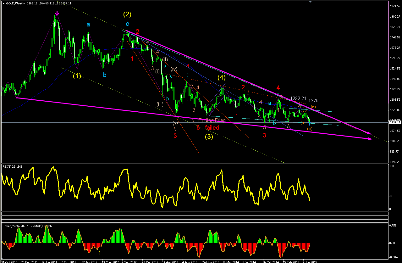Click the 1232.21 price annotation
The height and width of the screenshot is (263, 402).
point(298,98)
